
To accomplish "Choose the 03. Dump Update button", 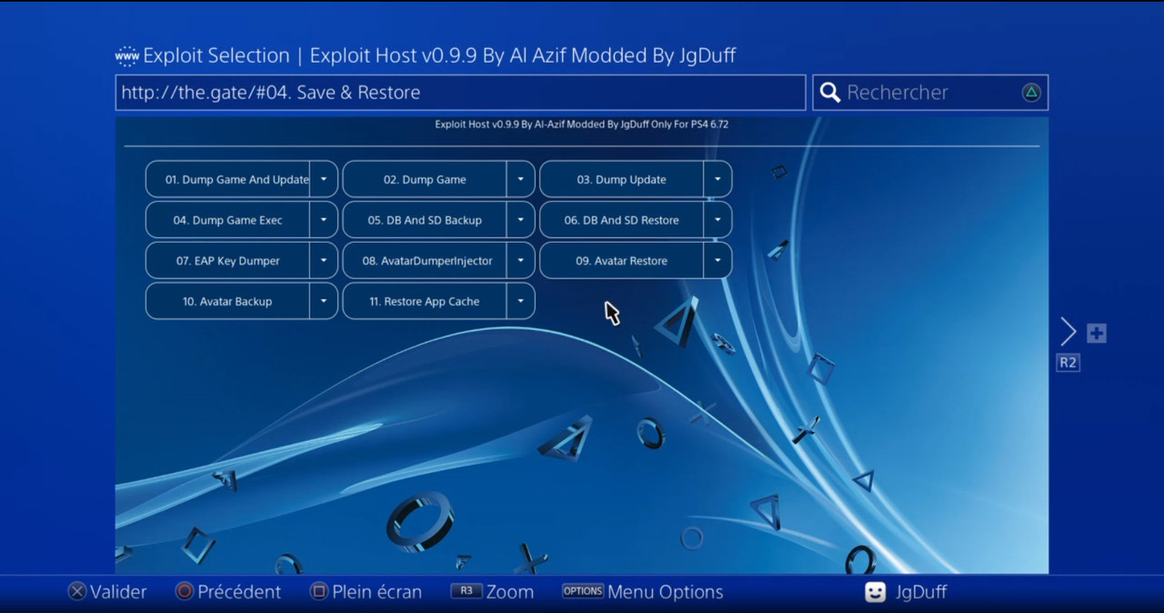I will pos(622,179).
